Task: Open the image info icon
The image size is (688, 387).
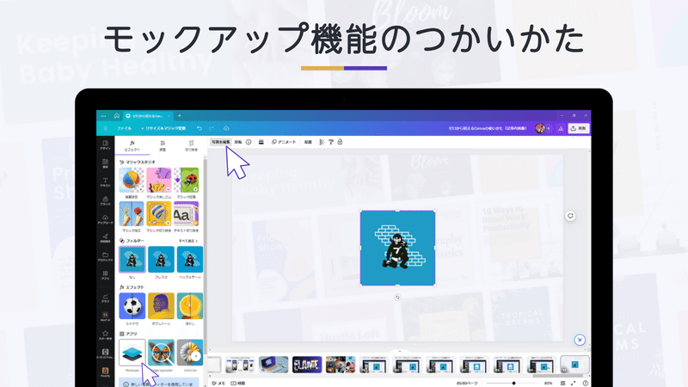Action: (x=249, y=142)
